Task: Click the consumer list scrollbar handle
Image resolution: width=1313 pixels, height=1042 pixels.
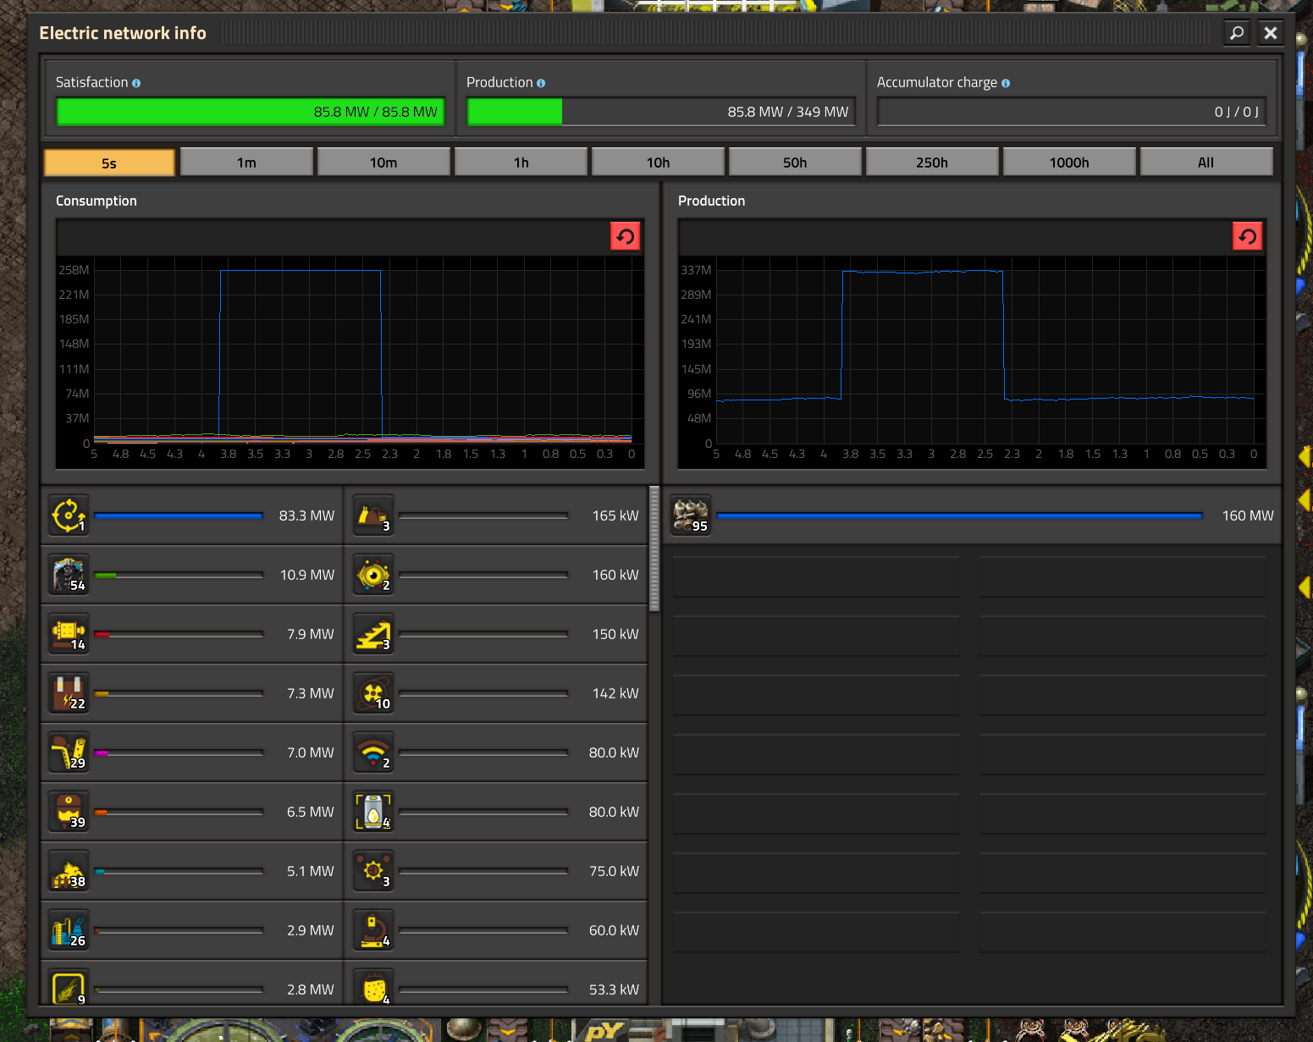Action: (x=654, y=549)
